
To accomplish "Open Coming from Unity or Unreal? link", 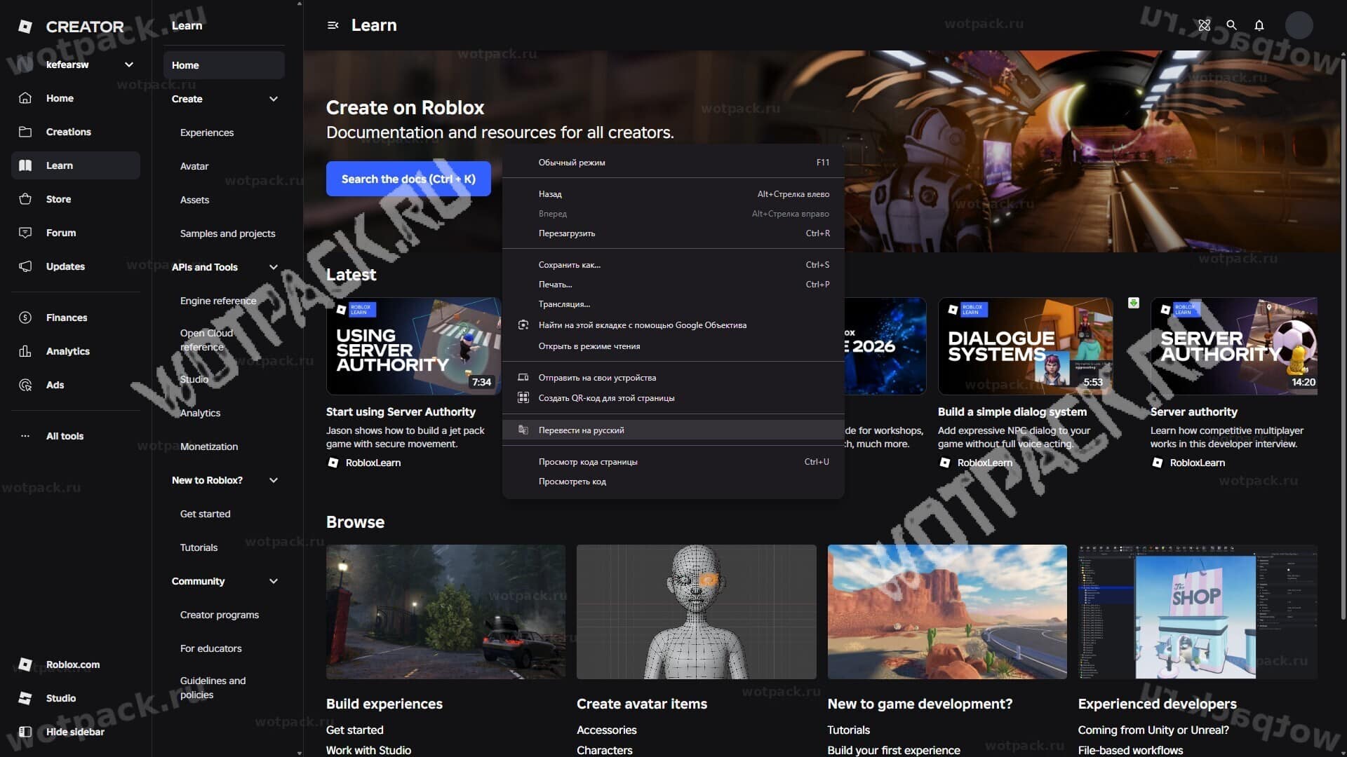I will click(x=1153, y=730).
